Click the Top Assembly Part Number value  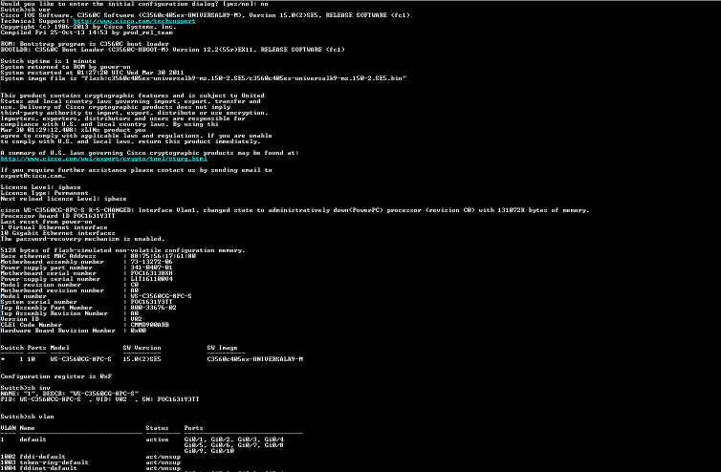(x=154, y=308)
